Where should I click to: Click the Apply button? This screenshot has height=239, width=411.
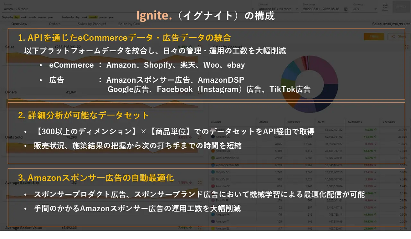click(401, 7)
